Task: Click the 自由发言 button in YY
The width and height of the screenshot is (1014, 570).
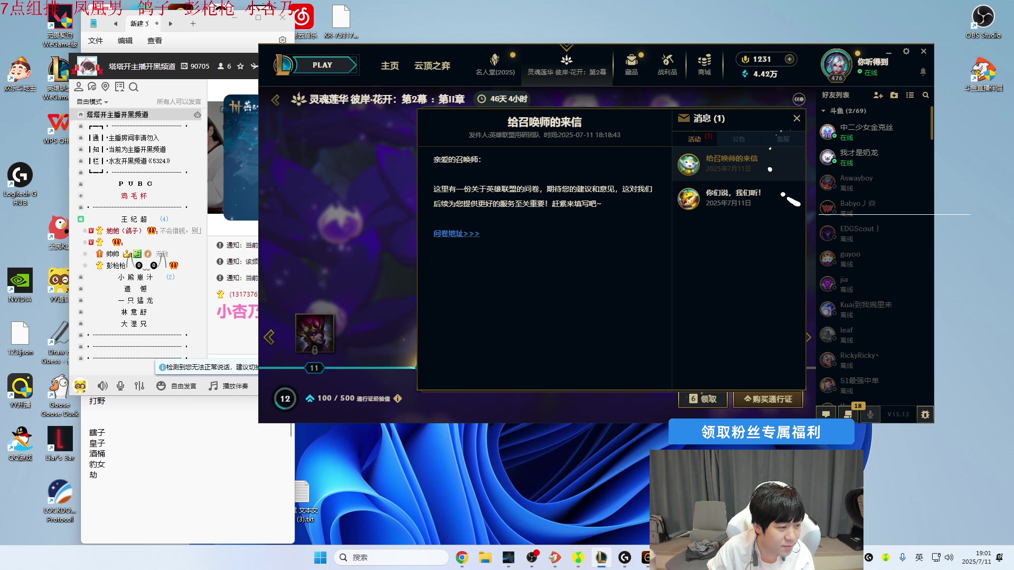Action: click(x=177, y=386)
